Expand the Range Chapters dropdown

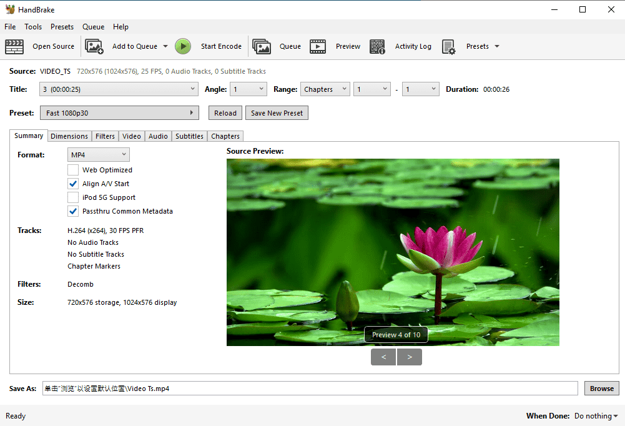point(325,89)
